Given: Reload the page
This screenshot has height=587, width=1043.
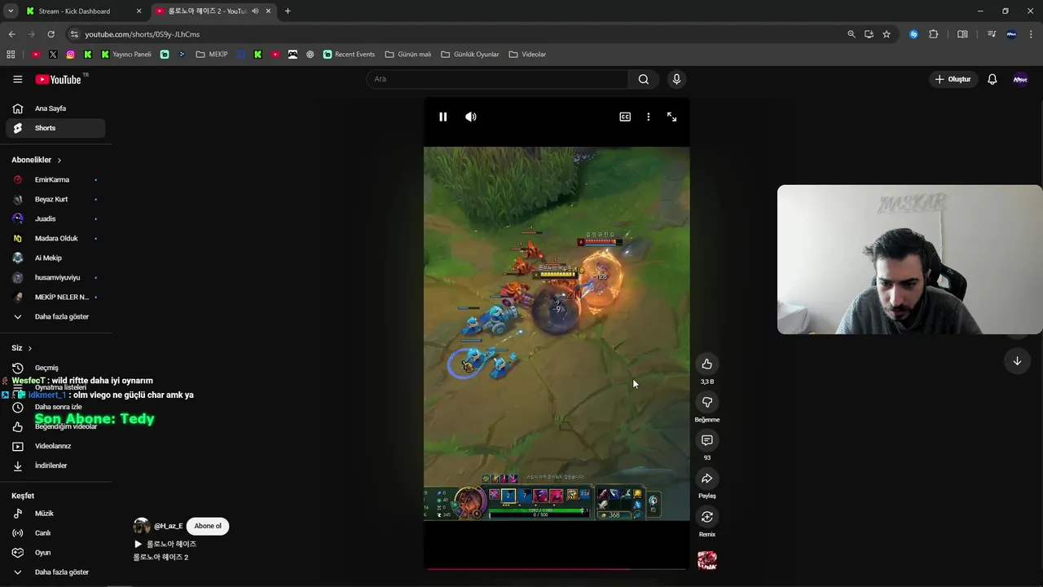Looking at the screenshot, I should (51, 34).
